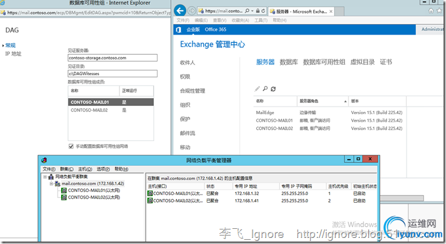The image size is (446, 244).
Task: Select CONTOSO-MAIL02(以太网) in NLB tree
Action: [x=94, y=197]
